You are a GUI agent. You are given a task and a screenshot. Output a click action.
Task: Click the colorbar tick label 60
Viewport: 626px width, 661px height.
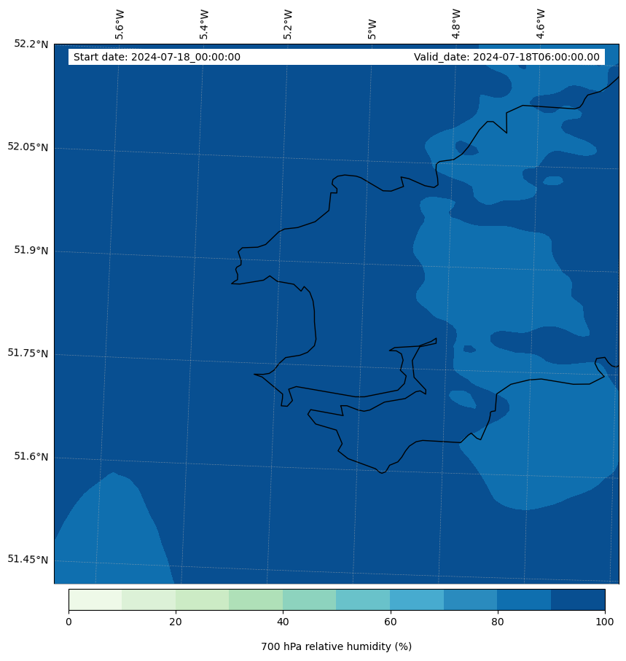(x=391, y=622)
